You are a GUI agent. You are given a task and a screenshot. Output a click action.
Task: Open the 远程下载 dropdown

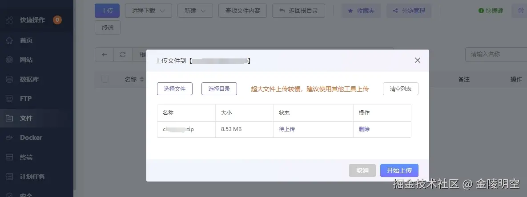(x=148, y=11)
